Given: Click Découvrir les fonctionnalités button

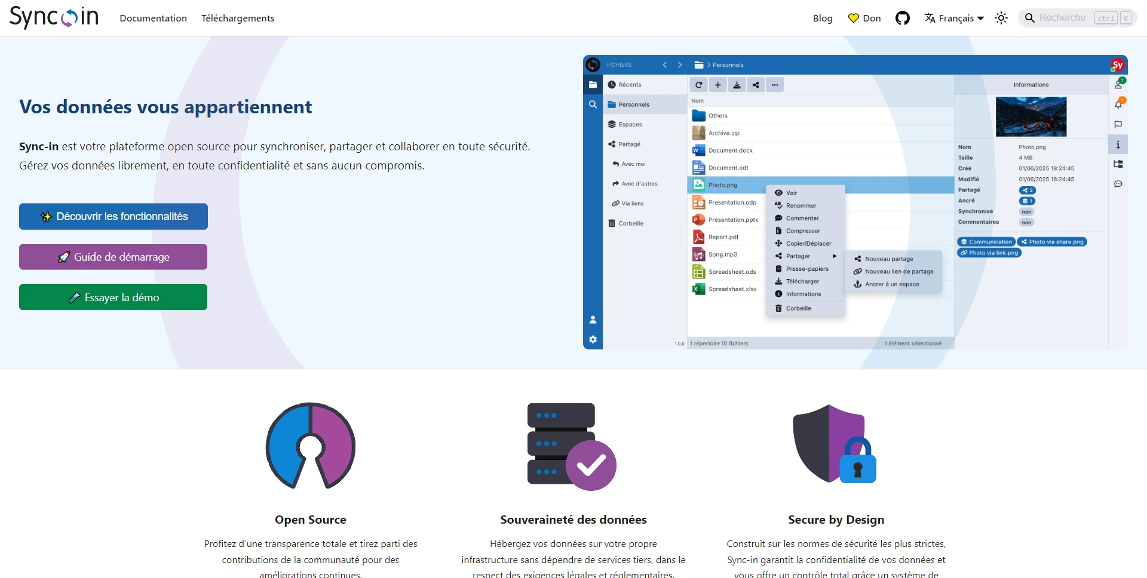Looking at the screenshot, I should (114, 217).
